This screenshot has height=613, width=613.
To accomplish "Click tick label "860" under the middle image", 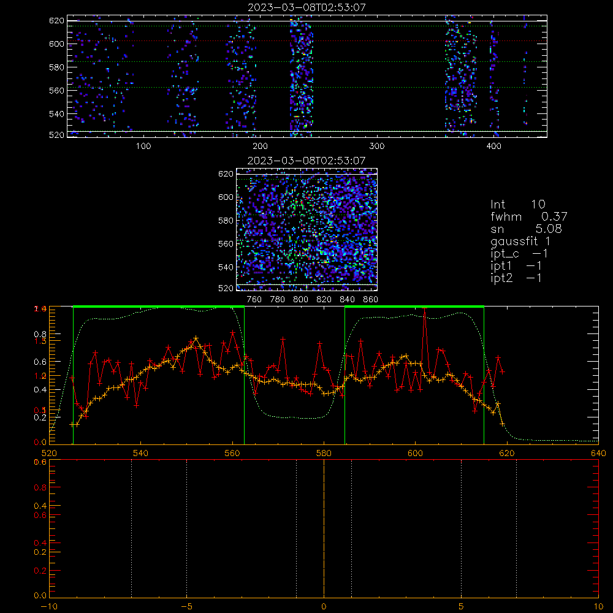I will [371, 300].
